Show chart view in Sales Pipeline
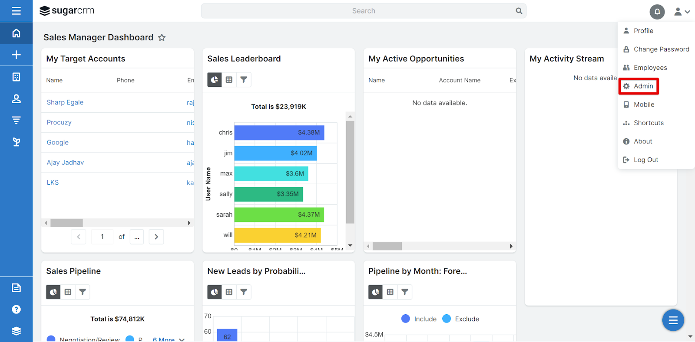695x342 pixels. tap(53, 292)
